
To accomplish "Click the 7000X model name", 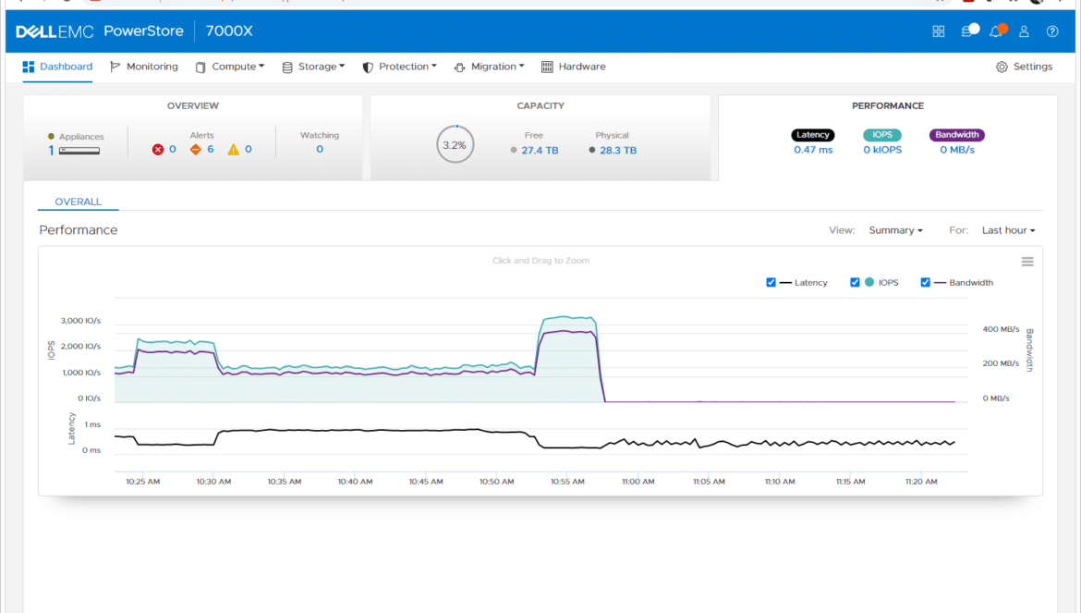I will 229,31.
